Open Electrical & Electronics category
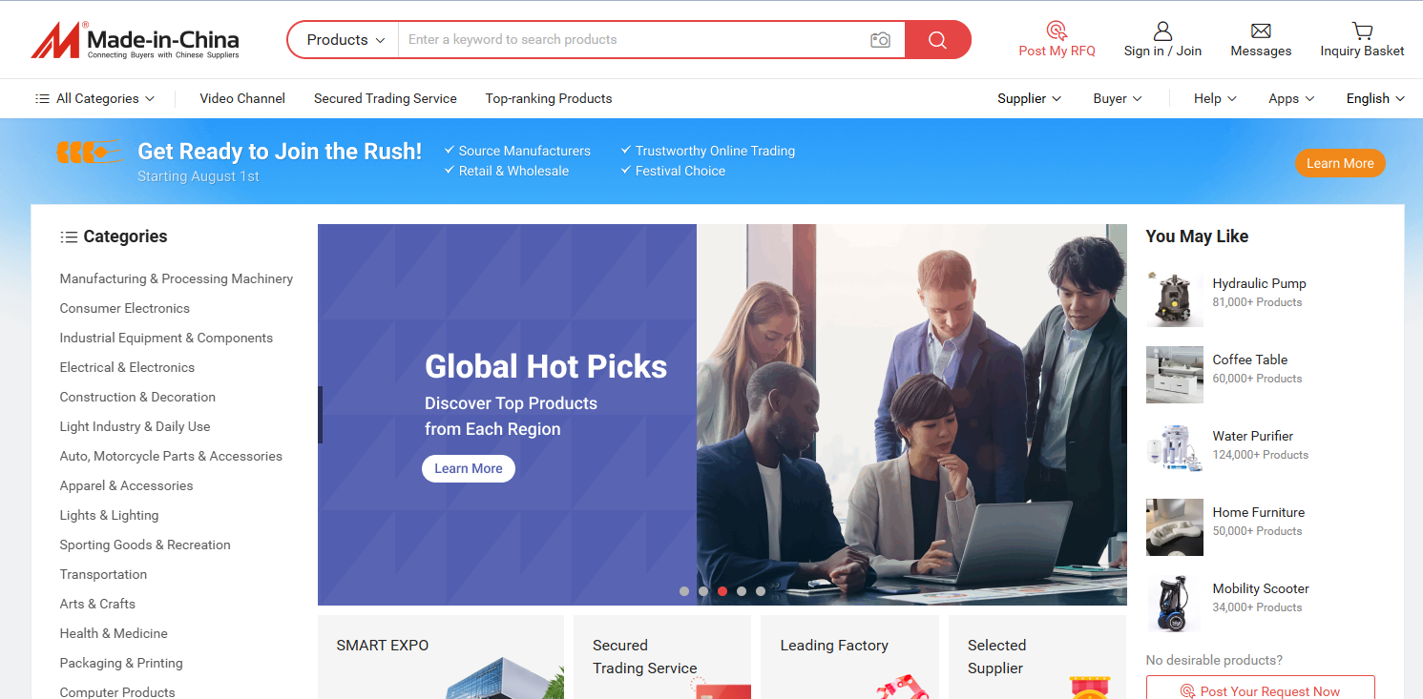The height and width of the screenshot is (699, 1423). (x=127, y=367)
